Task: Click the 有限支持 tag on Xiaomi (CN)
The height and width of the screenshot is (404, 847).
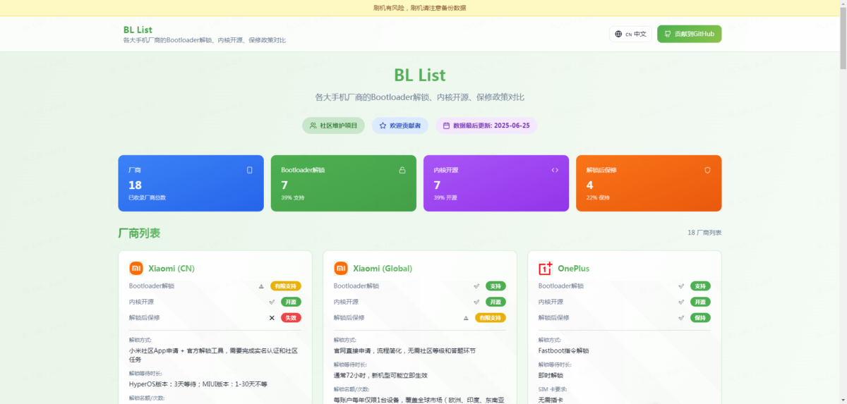Action: pos(286,286)
